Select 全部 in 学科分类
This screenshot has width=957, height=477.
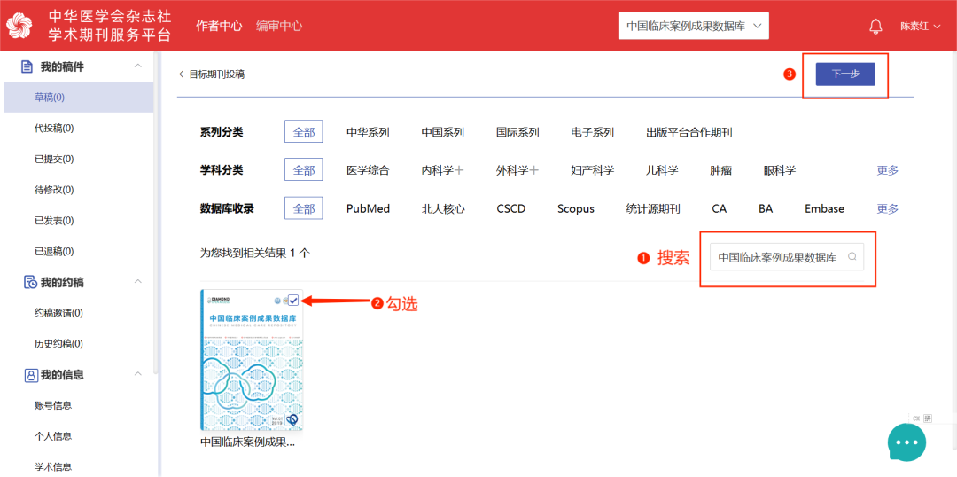[303, 170]
